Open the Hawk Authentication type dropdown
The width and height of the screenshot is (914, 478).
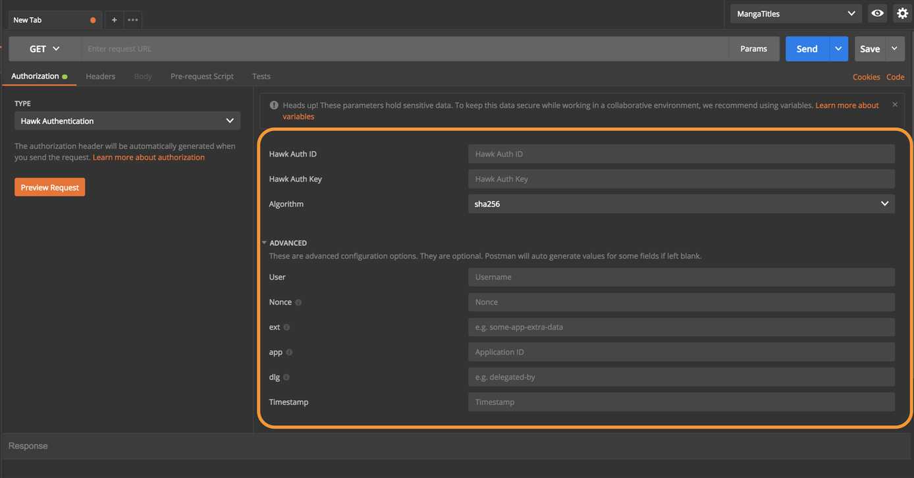(127, 120)
